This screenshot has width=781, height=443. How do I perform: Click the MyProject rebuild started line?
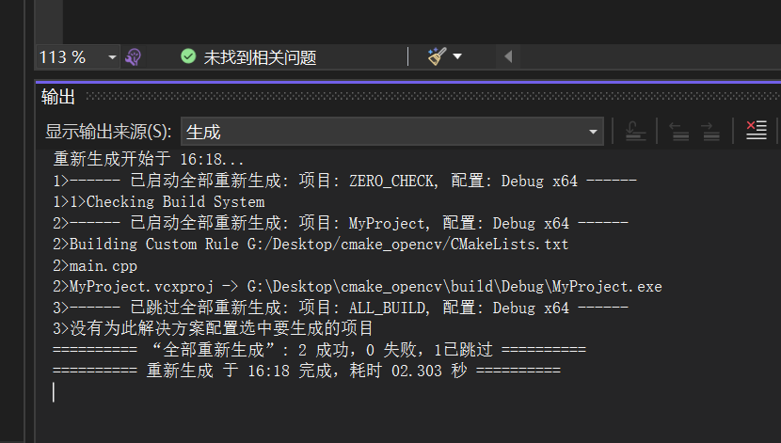(x=341, y=223)
